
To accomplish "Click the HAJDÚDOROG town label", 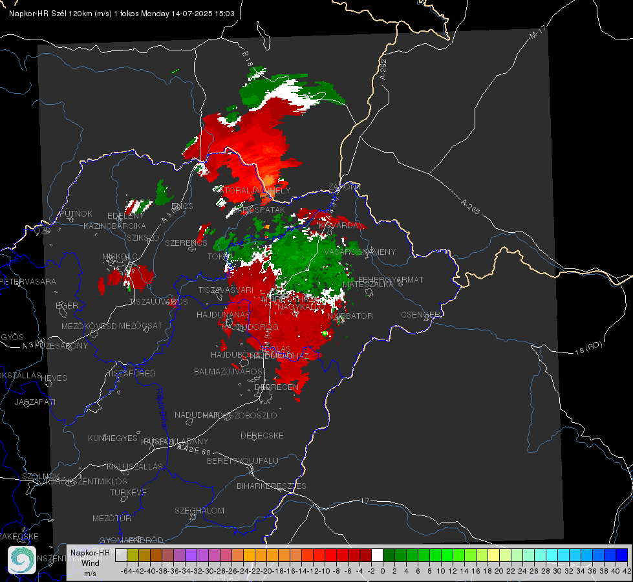I will [x=250, y=327].
